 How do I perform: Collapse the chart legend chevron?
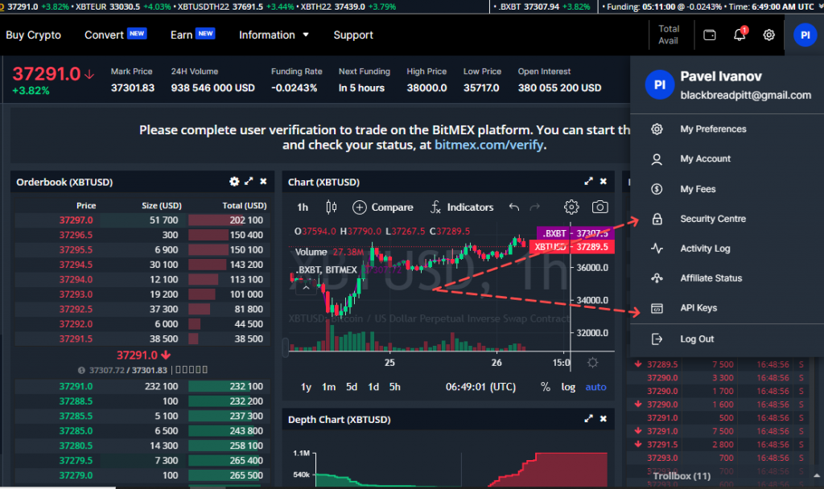306,287
